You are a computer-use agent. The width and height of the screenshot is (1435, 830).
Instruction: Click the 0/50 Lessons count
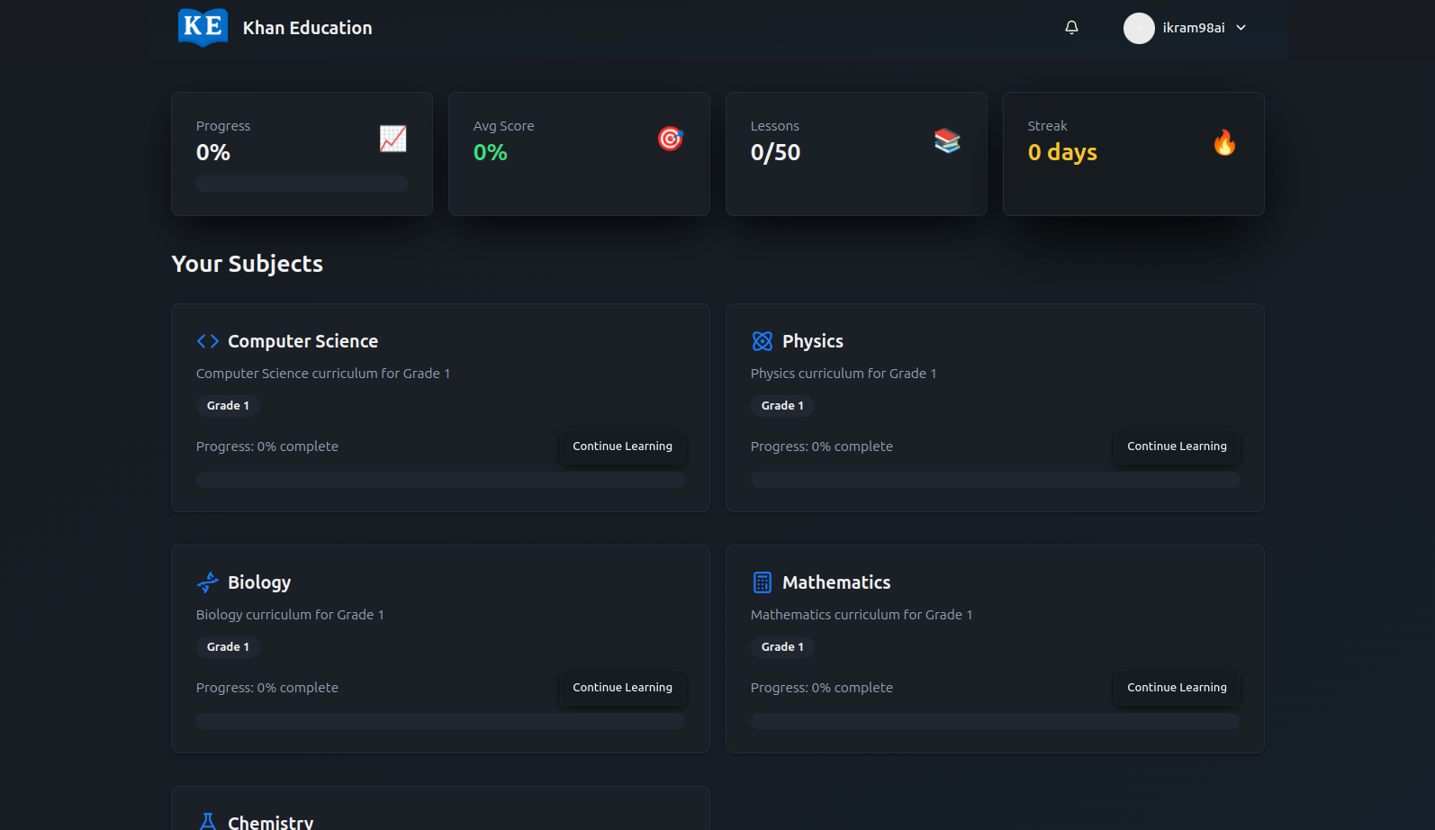click(x=775, y=152)
